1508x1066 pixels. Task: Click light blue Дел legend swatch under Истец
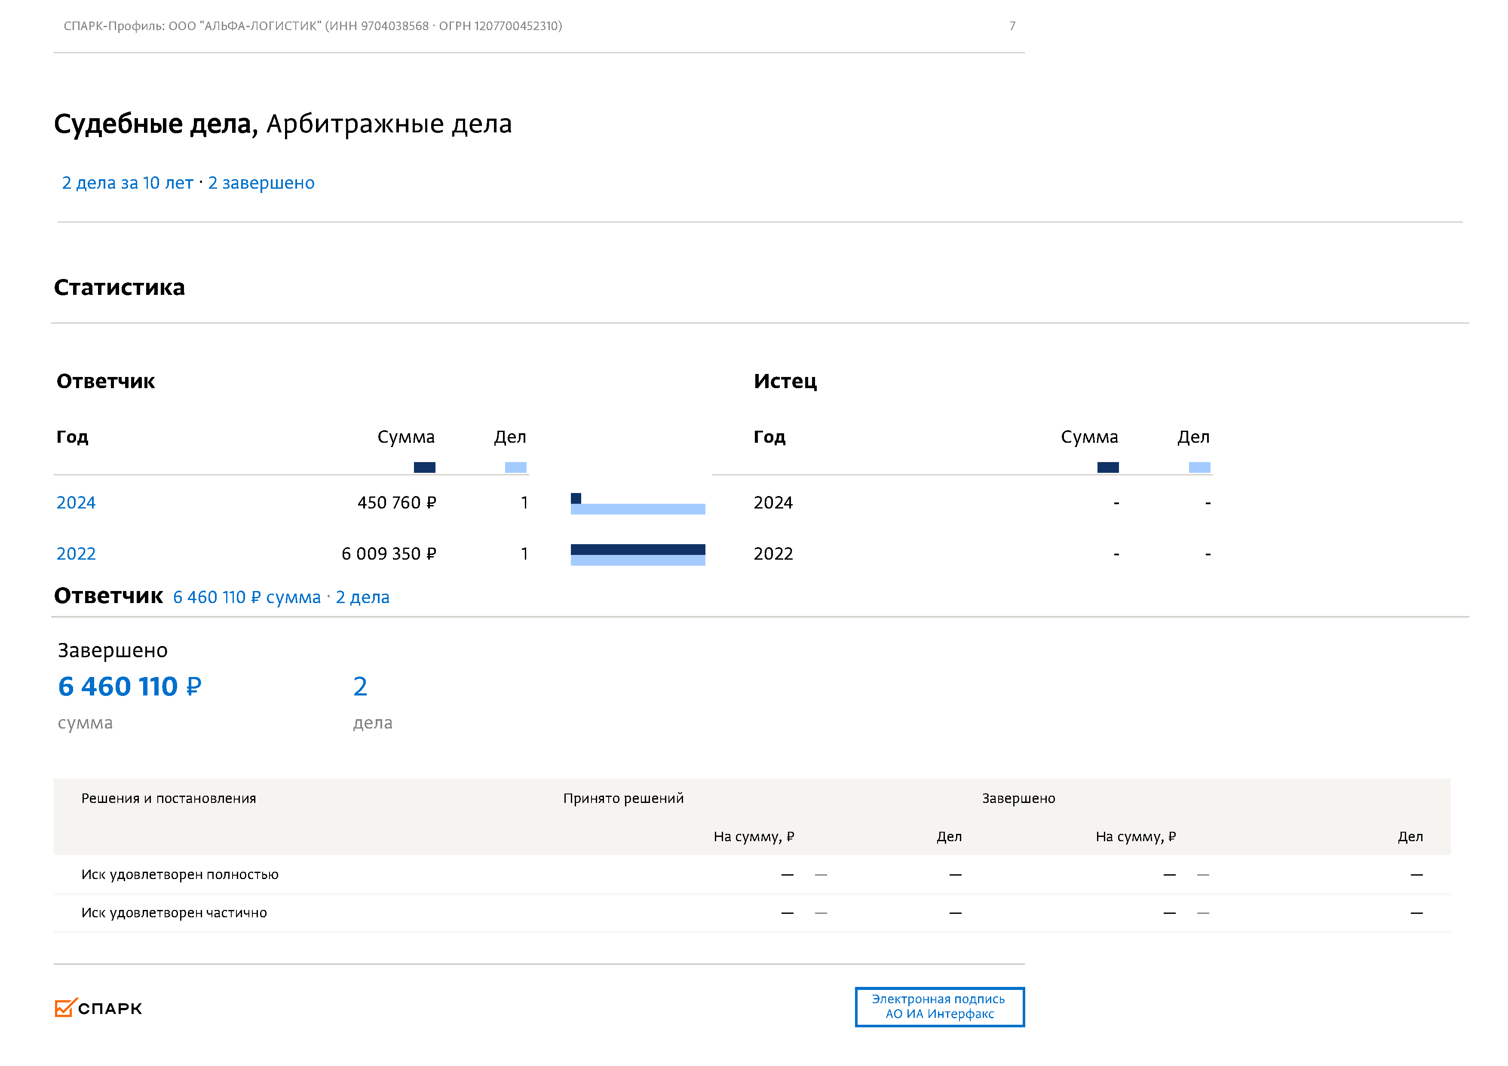pyautogui.click(x=1199, y=468)
